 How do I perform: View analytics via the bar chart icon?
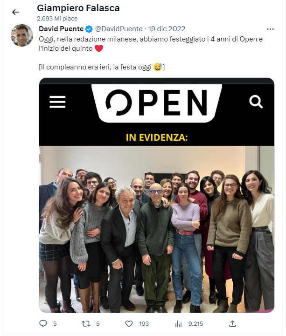[178, 324]
